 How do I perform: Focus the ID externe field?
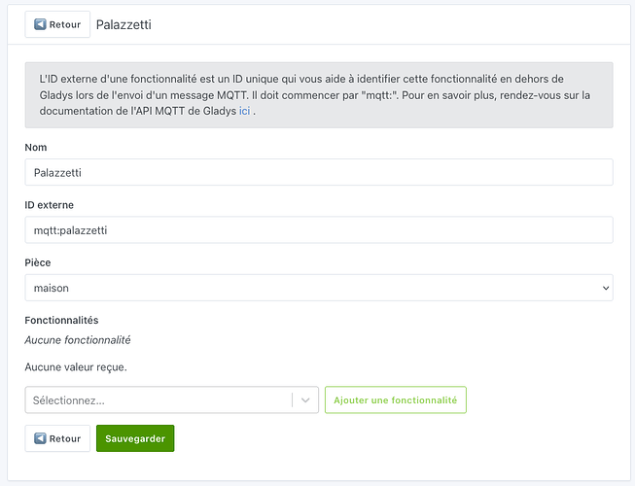click(318, 229)
